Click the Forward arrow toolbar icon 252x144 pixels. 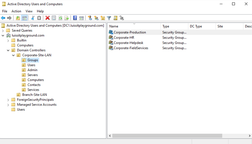pos(9,18)
